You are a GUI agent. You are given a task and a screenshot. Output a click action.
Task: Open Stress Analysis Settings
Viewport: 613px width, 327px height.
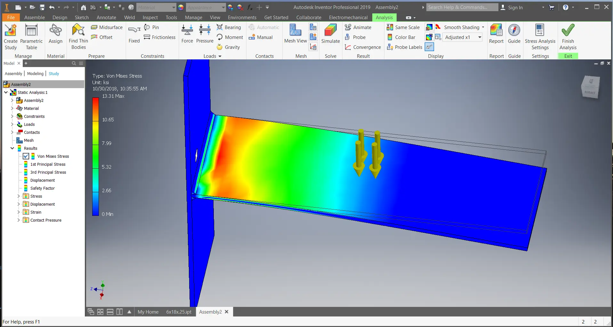[x=540, y=37]
